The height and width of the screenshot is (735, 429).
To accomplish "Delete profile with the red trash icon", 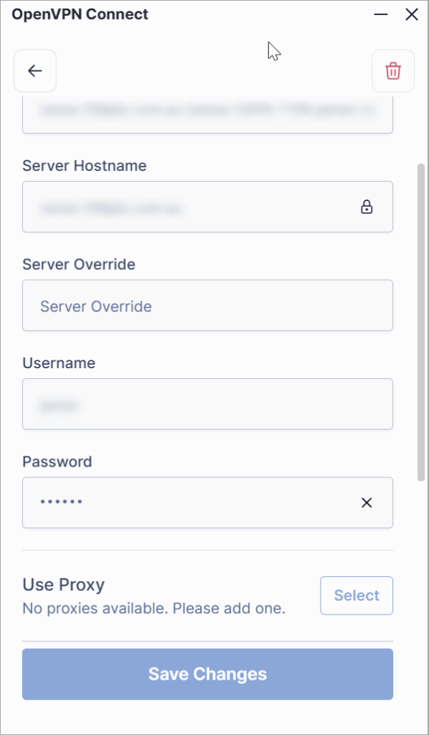I will click(393, 71).
